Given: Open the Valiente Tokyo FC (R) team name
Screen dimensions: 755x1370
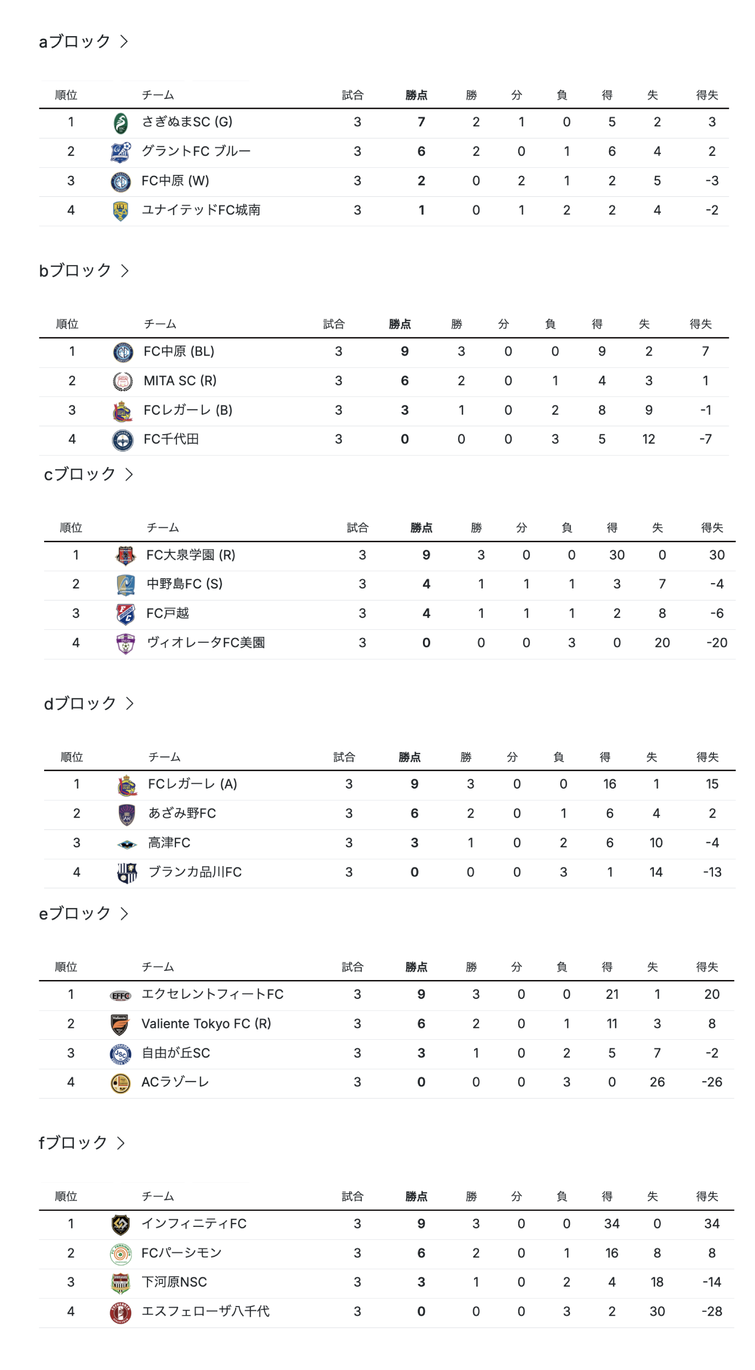Looking at the screenshot, I should pos(206,1024).
